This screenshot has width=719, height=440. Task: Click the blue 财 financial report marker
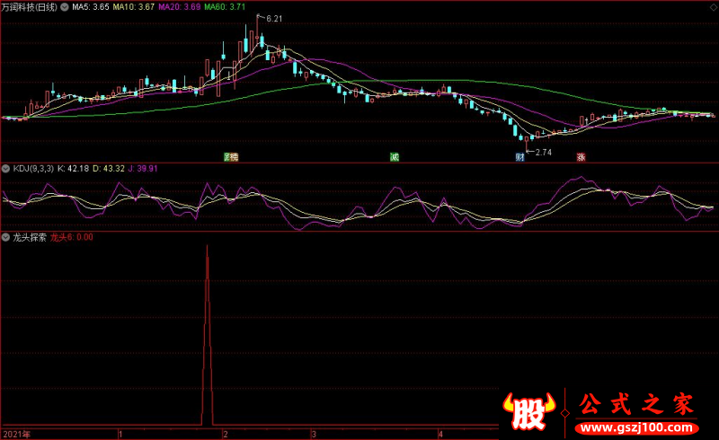[x=519, y=157]
